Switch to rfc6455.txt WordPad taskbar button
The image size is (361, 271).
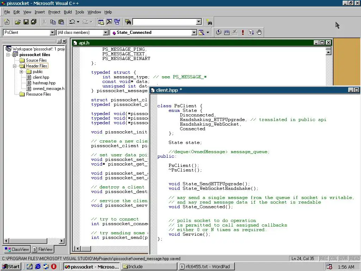pos(207,267)
